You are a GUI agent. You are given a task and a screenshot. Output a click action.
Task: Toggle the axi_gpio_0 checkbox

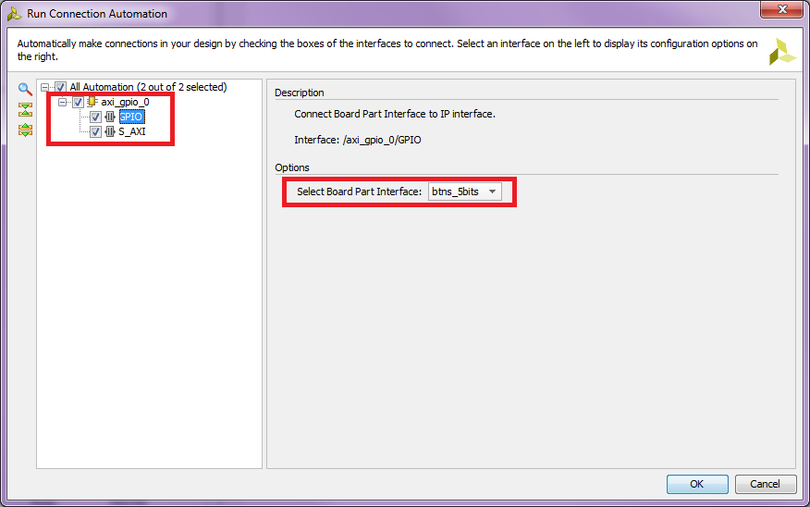click(78, 103)
